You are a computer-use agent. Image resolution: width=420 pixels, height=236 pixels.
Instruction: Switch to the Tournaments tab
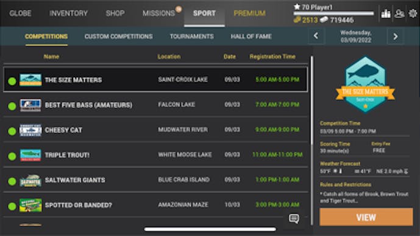tap(192, 36)
